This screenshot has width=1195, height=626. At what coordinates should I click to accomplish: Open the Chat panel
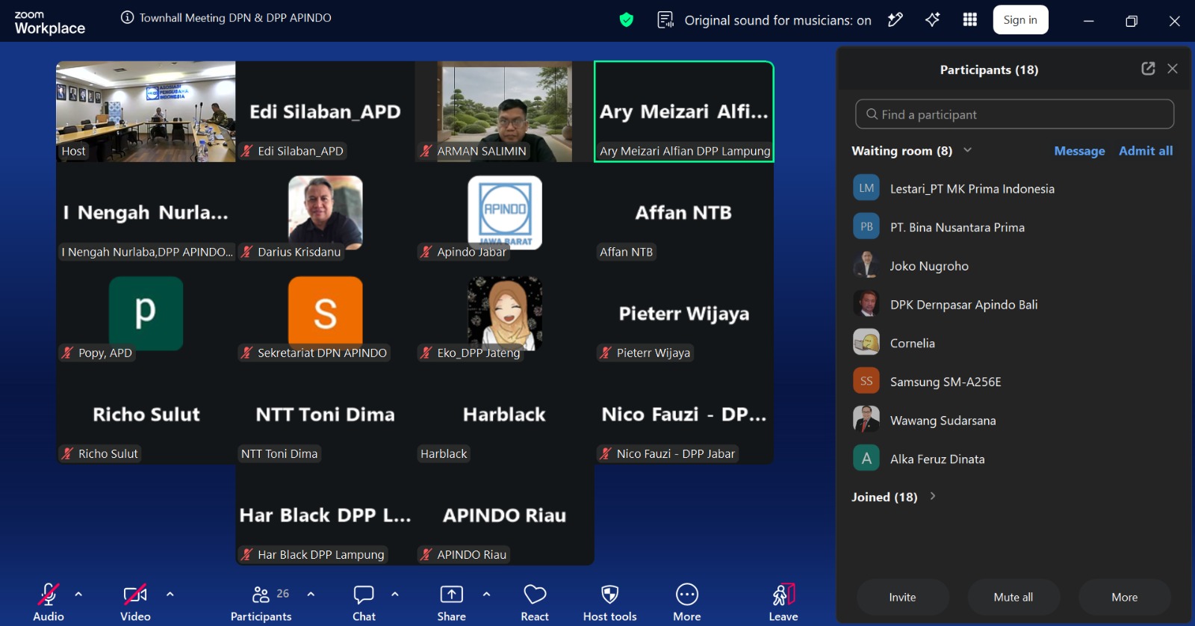tap(364, 602)
